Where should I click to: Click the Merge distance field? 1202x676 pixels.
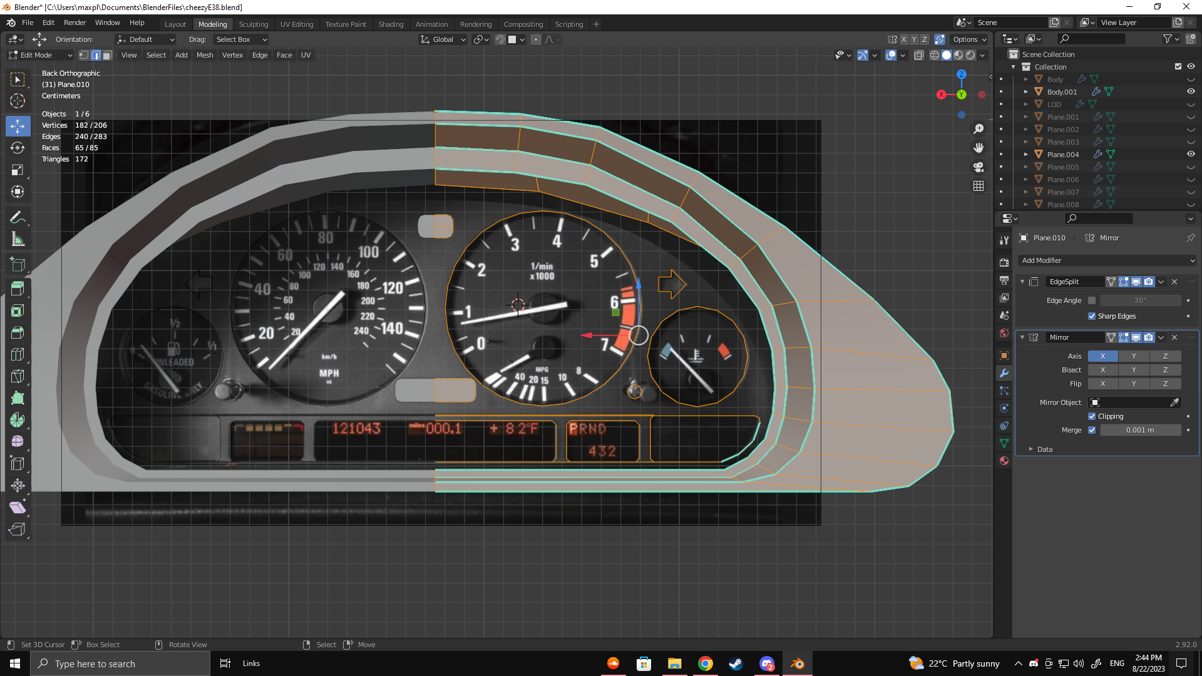(1139, 430)
